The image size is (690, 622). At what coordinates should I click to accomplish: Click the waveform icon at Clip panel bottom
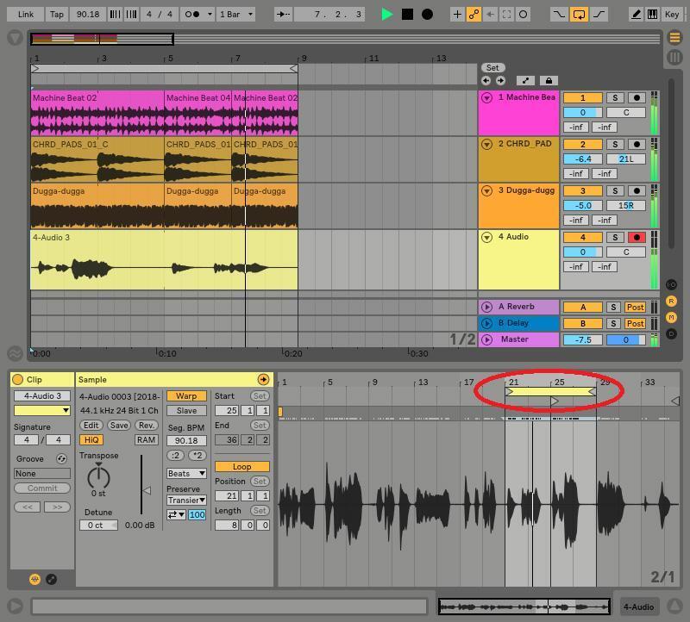[34, 579]
